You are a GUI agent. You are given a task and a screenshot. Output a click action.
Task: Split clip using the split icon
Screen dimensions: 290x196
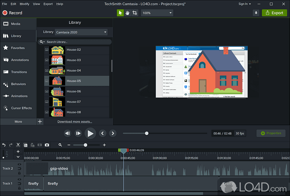(x=40, y=145)
